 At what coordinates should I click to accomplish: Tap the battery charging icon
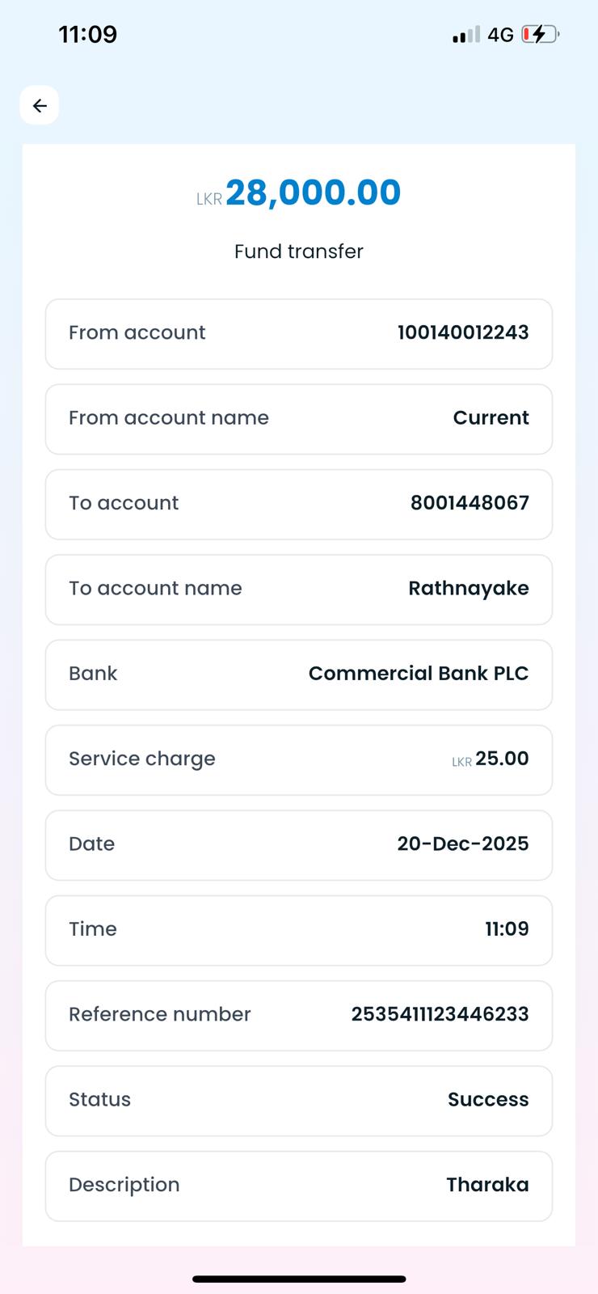[x=540, y=34]
